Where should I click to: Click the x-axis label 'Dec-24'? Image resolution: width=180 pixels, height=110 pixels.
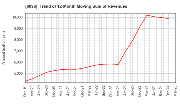coord(168,91)
